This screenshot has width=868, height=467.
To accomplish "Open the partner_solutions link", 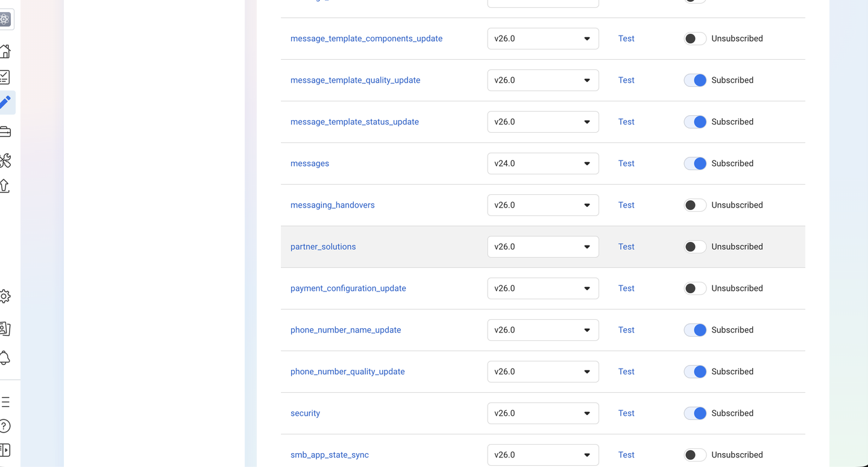I will click(323, 247).
